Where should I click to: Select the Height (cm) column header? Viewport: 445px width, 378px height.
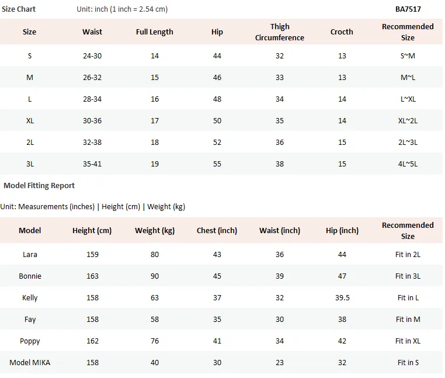[x=92, y=230]
